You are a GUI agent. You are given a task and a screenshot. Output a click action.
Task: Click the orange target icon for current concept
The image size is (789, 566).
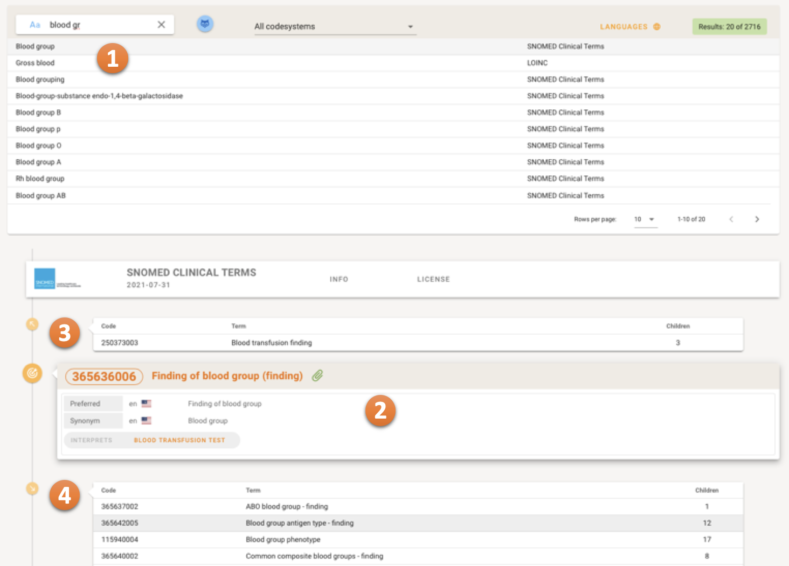(x=32, y=373)
